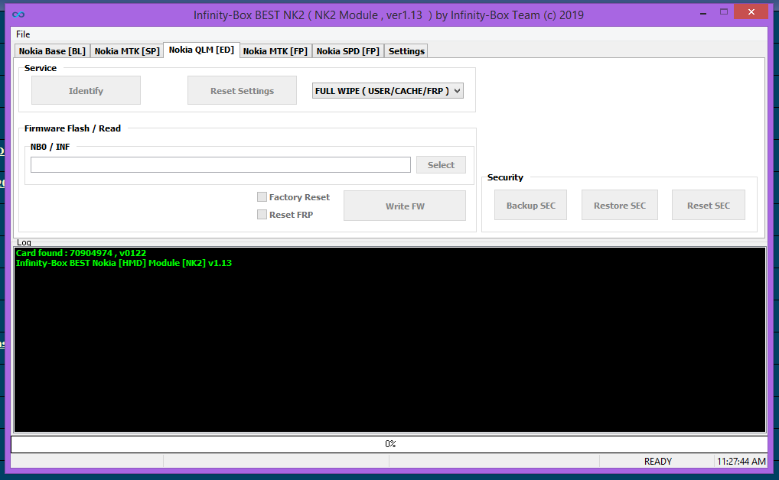Click the Identify button
This screenshot has height=480, width=779.
86,90
